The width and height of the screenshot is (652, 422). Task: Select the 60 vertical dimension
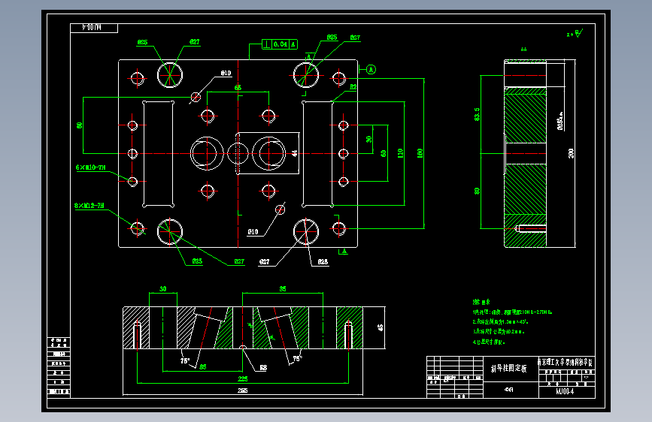tap(384, 153)
